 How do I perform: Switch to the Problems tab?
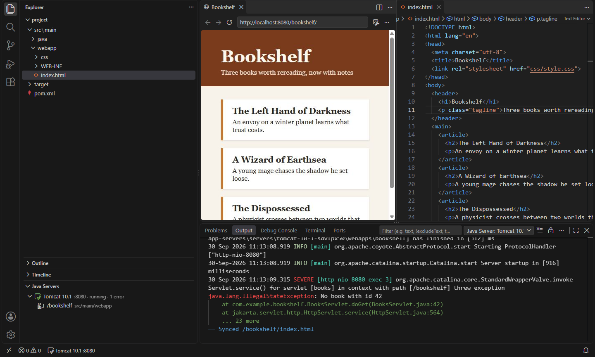pos(216,230)
